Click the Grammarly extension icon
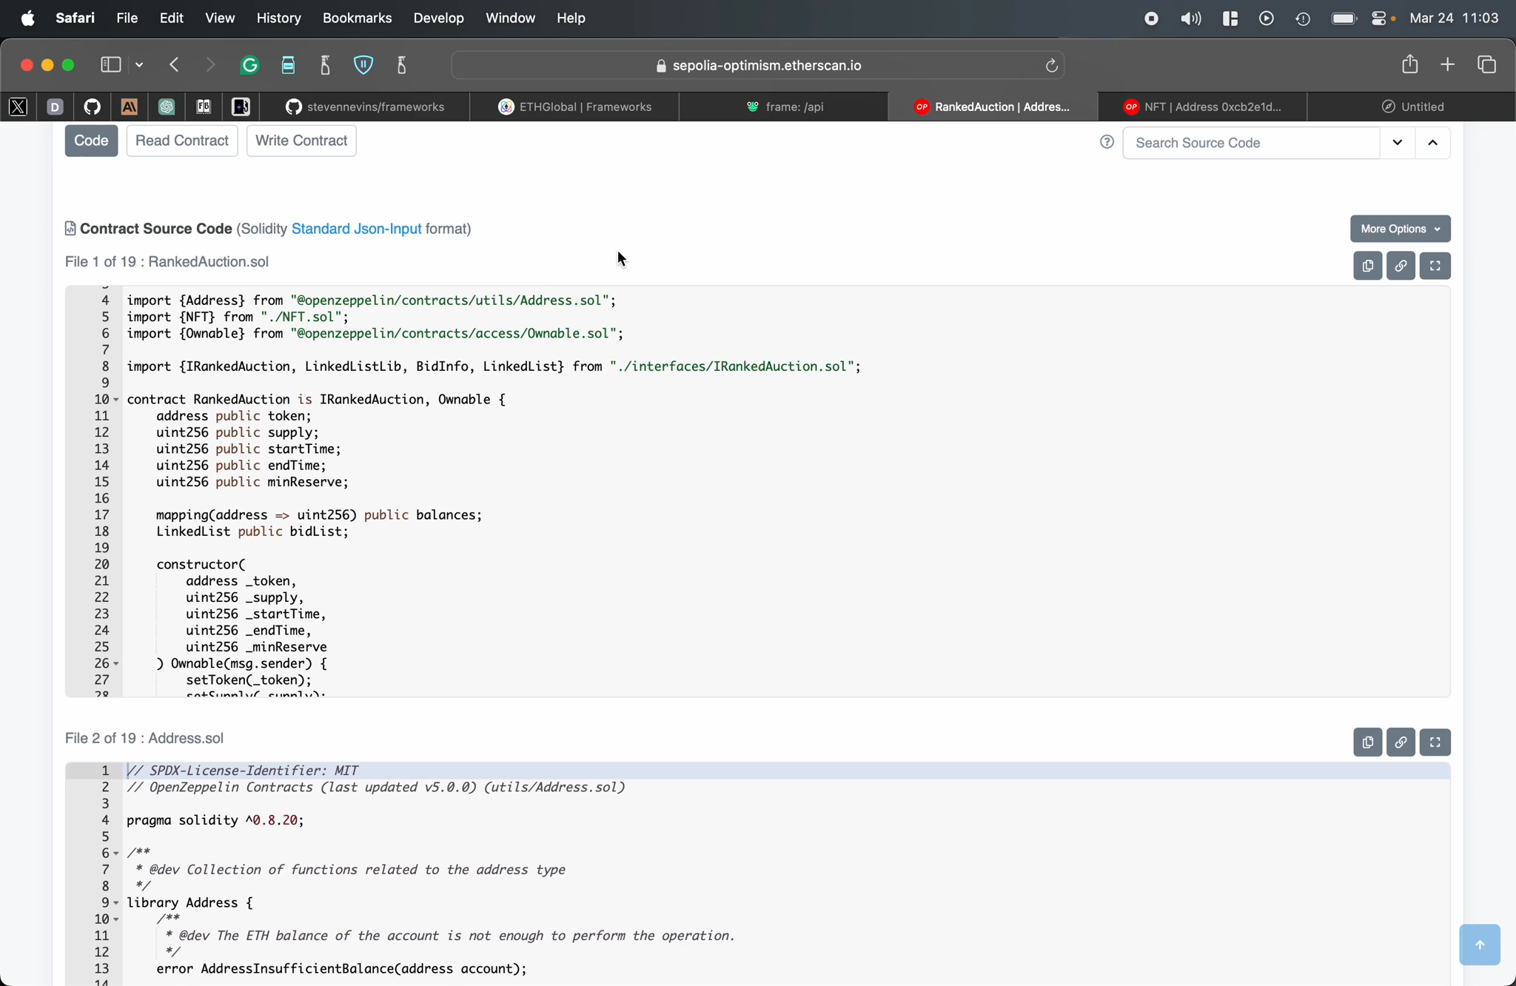This screenshot has height=986, width=1516. pos(250,65)
